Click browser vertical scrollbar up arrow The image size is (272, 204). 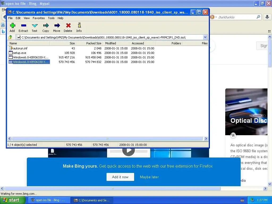click(270, 37)
